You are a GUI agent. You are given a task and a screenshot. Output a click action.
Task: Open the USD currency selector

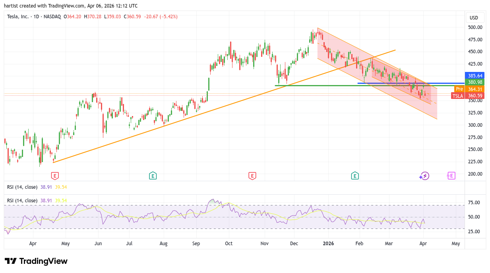(x=474, y=17)
